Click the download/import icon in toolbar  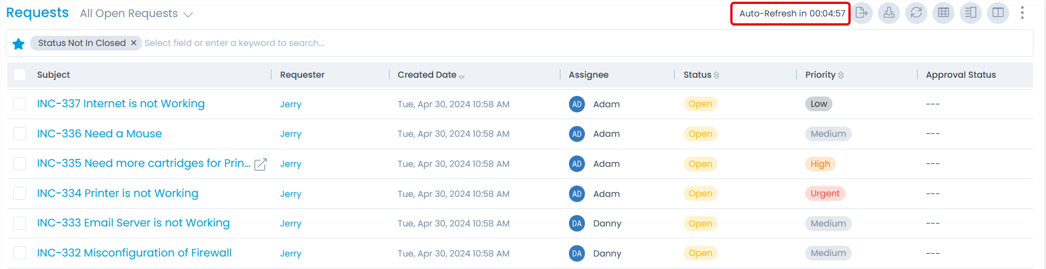889,12
